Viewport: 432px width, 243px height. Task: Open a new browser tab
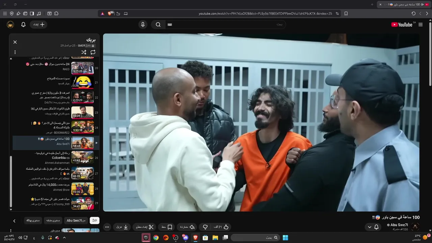372,4
